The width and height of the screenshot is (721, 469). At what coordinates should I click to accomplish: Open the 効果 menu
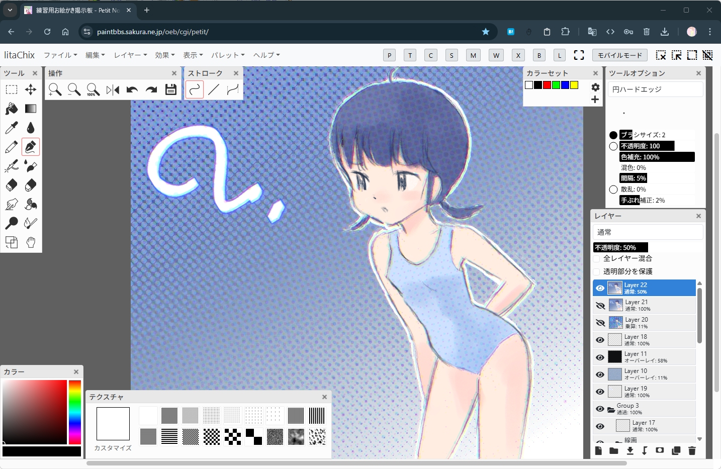click(164, 55)
